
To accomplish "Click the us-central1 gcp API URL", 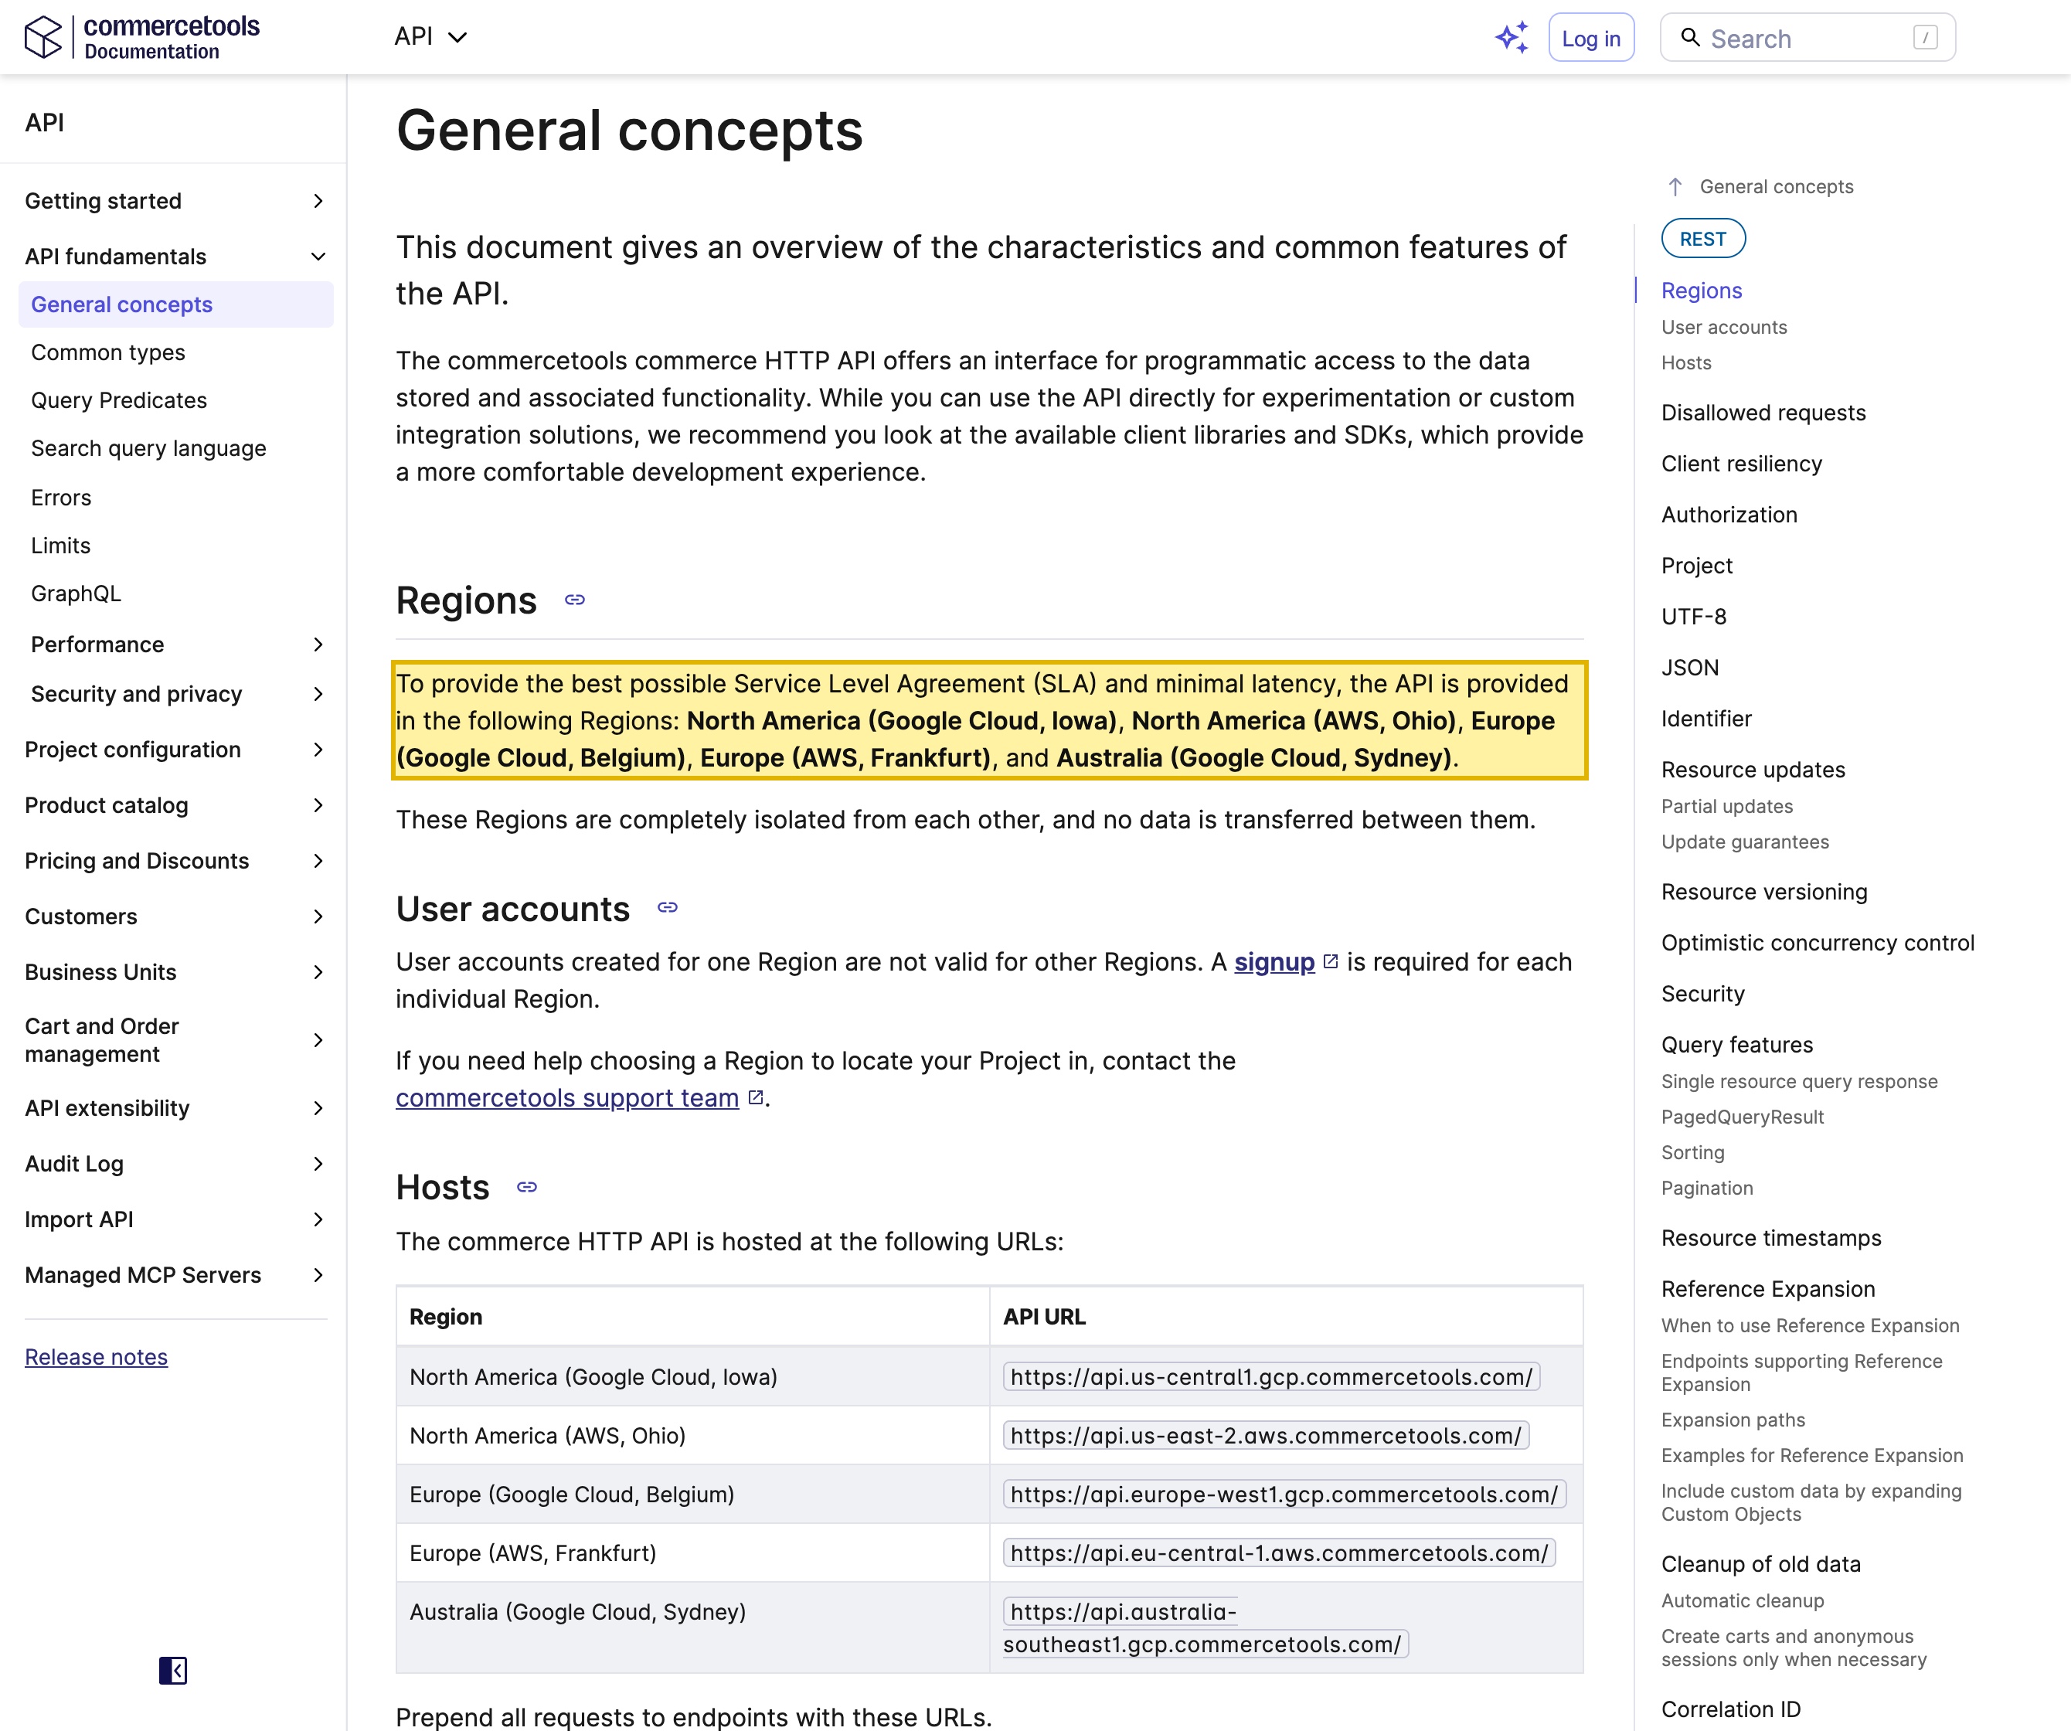I will (x=1271, y=1376).
